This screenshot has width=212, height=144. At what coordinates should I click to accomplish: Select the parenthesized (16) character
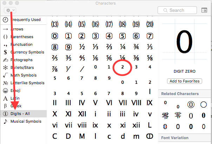(x=95, y=24)
